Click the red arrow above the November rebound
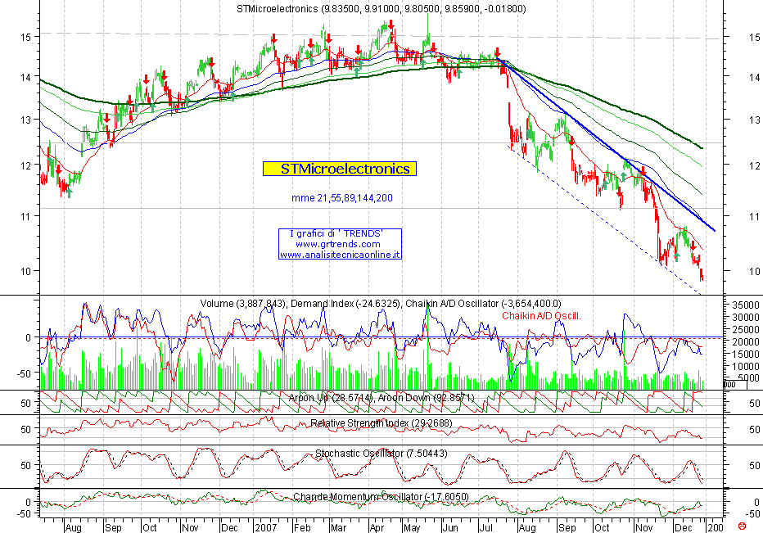Image resolution: width=763 pixels, height=533 pixels. (x=643, y=171)
